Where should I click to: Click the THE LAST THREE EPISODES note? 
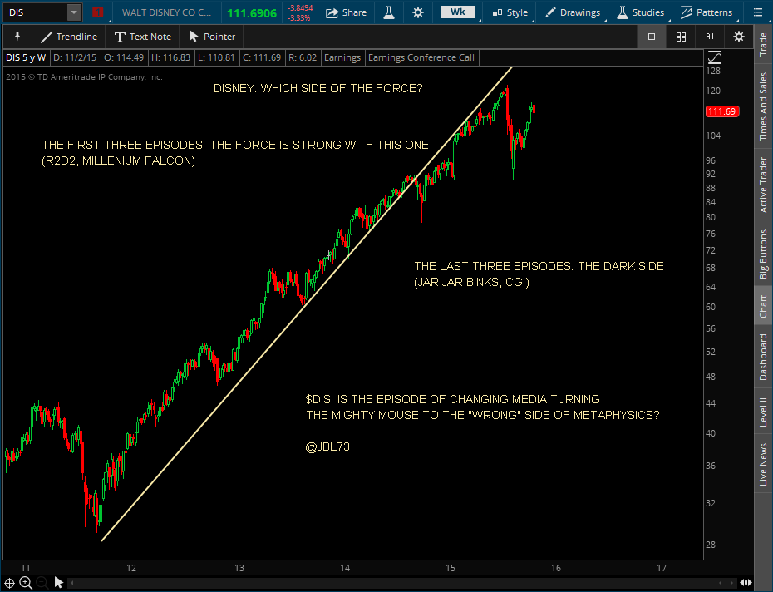539,274
